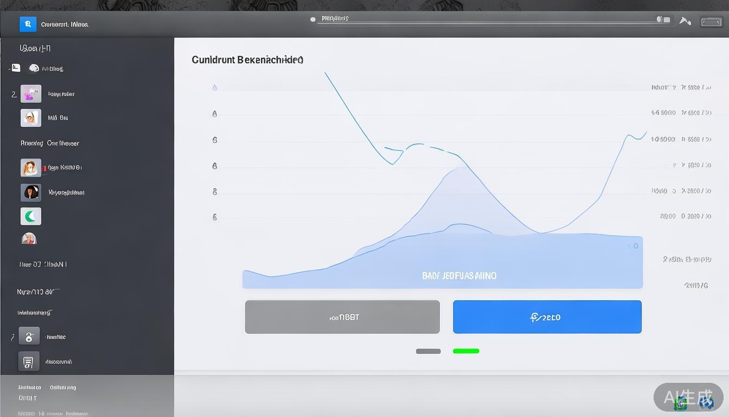Expand the sidebar section numbered 7
This screenshot has height=417, width=729.
[x=12, y=337]
